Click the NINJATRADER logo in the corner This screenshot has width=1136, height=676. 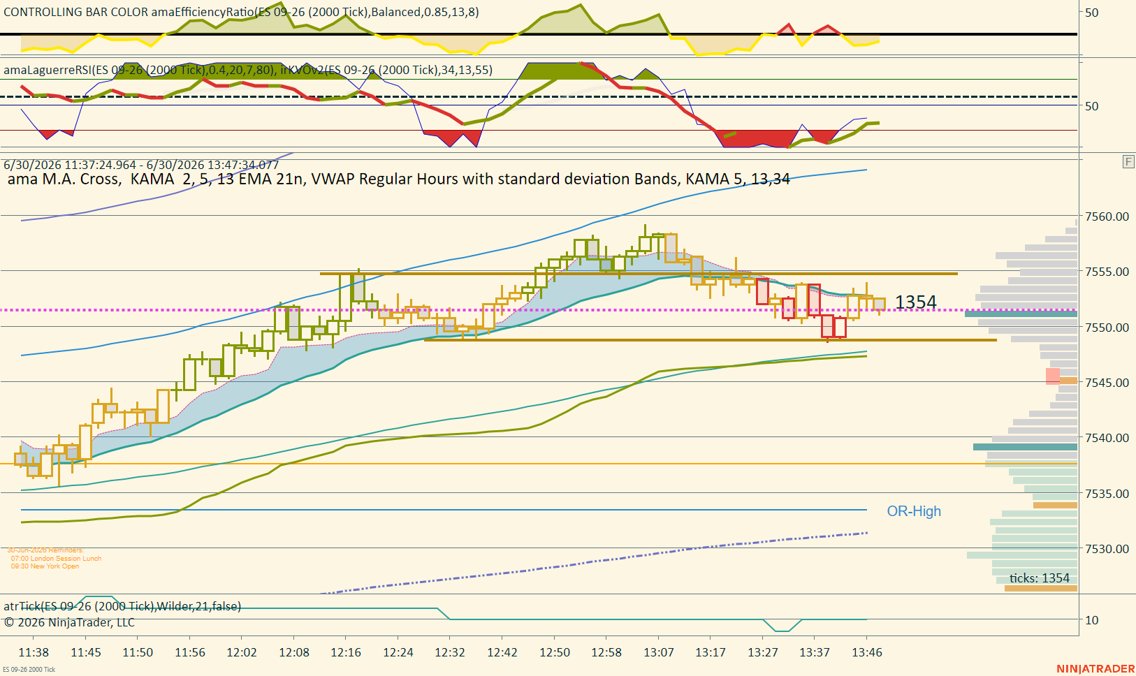tap(1095, 669)
